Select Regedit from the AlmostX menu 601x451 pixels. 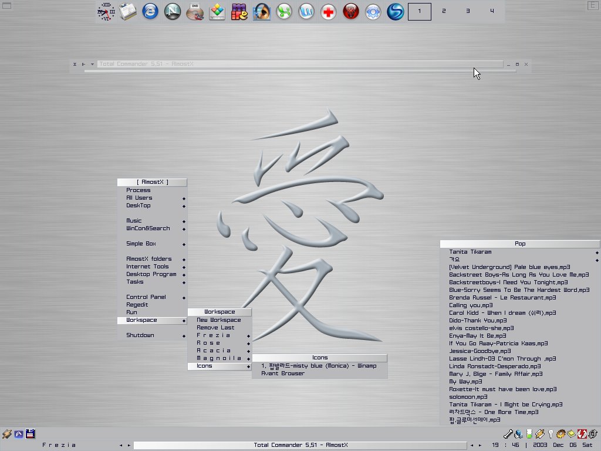137,305
